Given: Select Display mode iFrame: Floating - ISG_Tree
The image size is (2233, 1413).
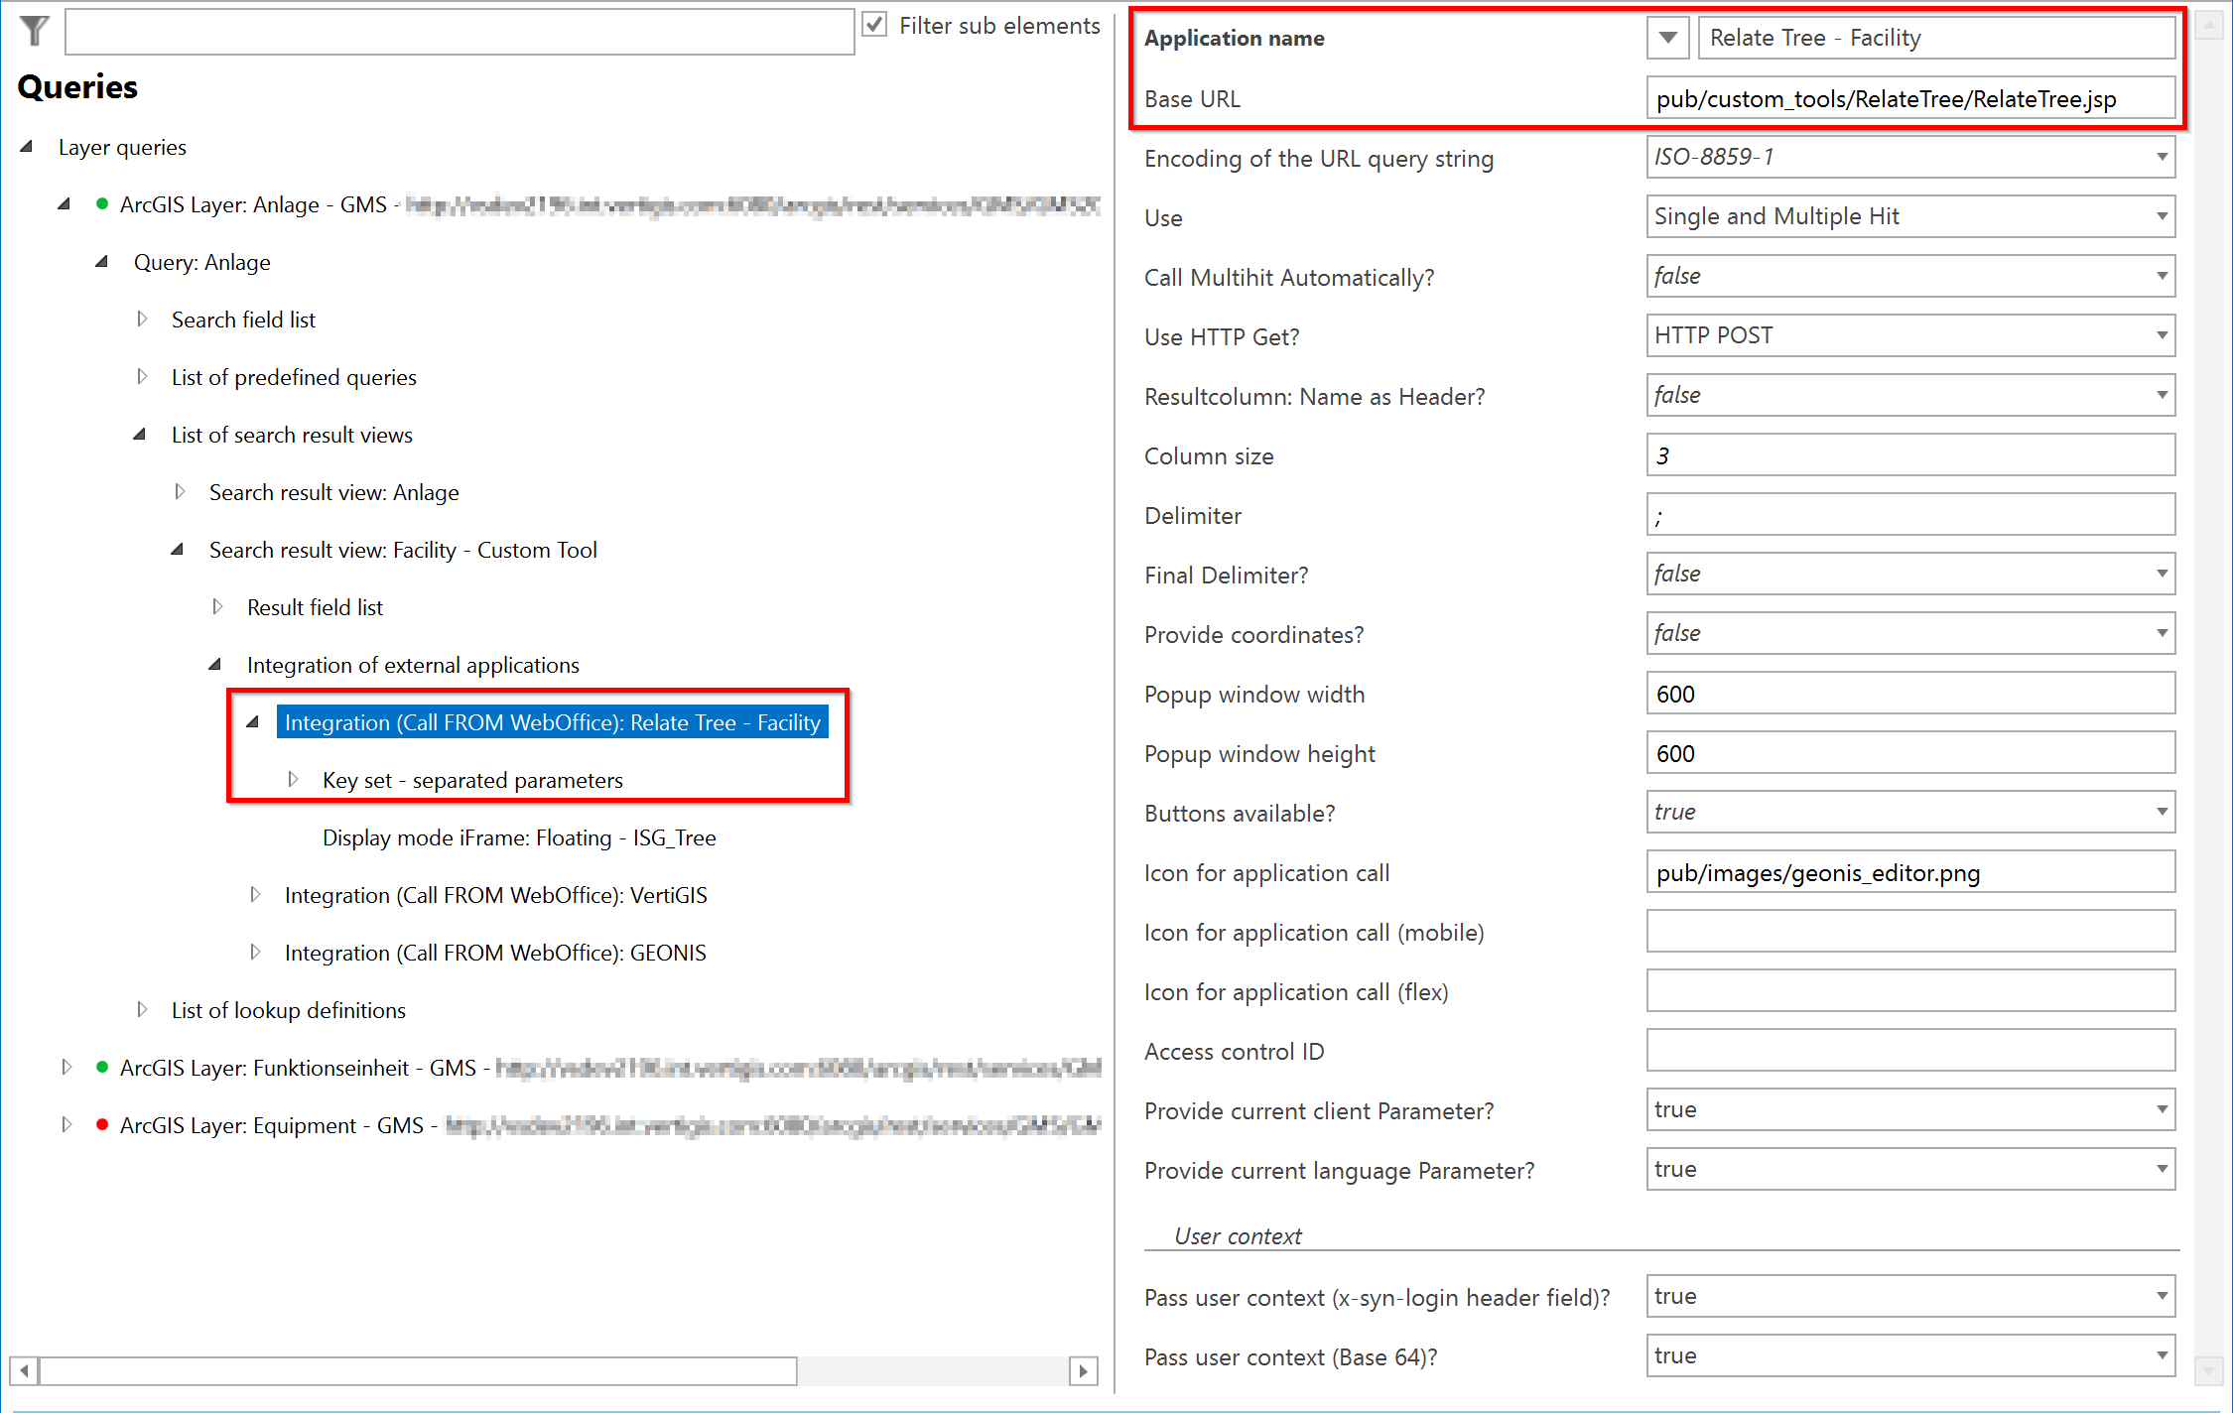Looking at the screenshot, I should point(518,837).
